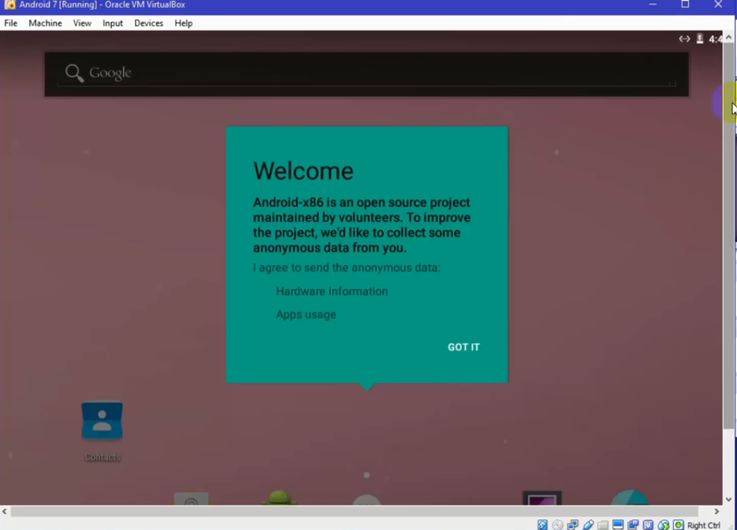Viewport: 737px width, 530px height.
Task: Focus the Google search bar
Action: click(366, 74)
